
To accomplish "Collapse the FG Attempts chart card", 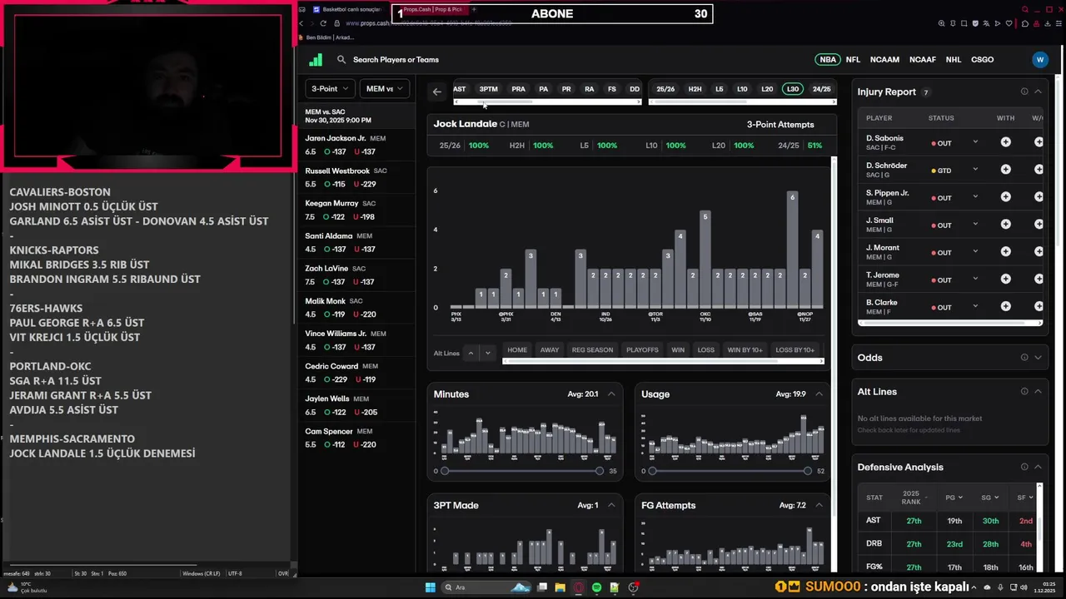I will coord(819,505).
